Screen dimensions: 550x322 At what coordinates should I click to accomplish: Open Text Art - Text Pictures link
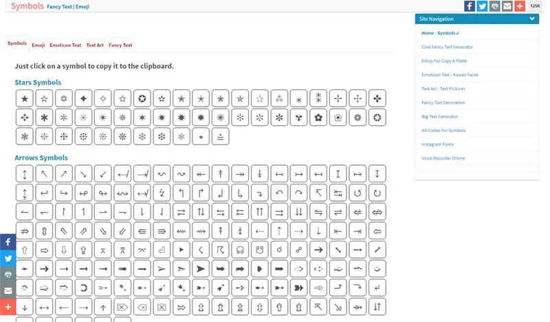pyautogui.click(x=443, y=89)
